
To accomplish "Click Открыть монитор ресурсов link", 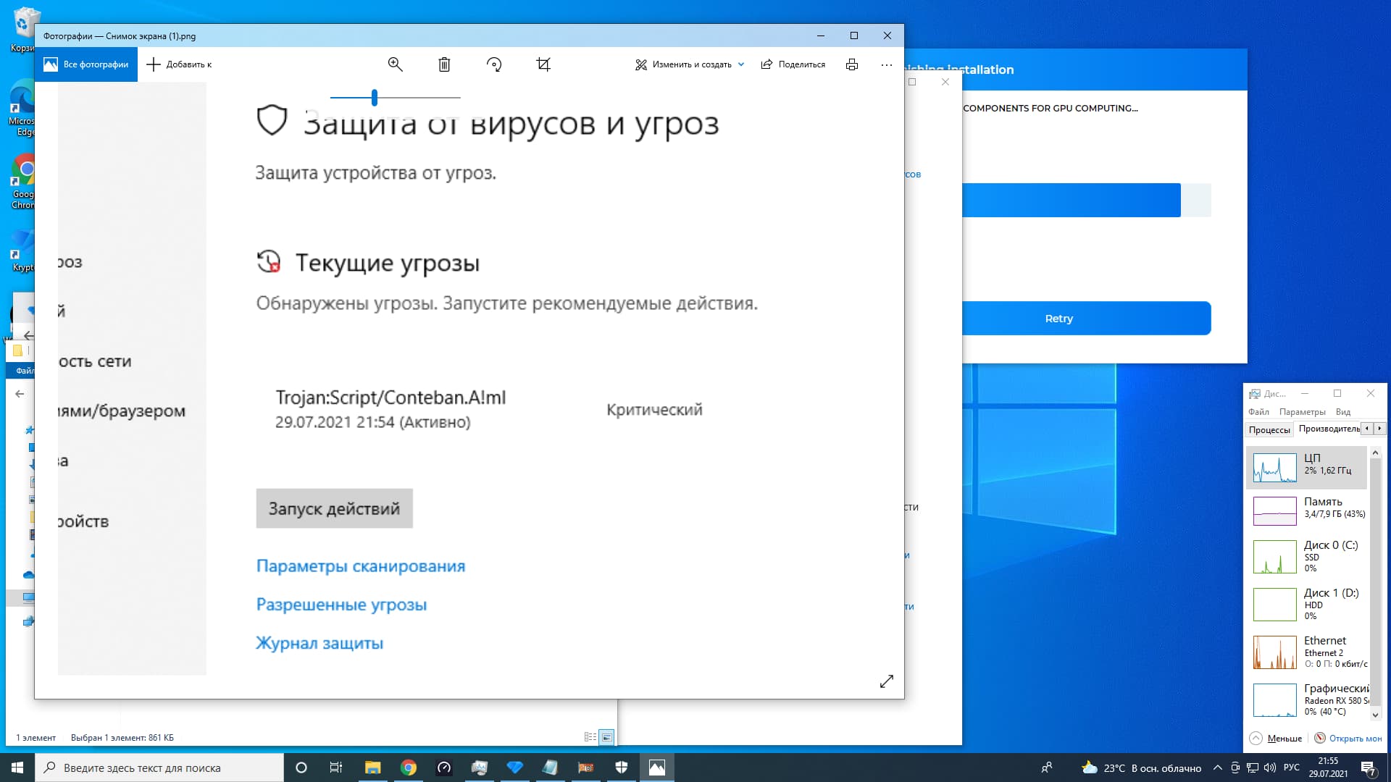I will 1348,738.
